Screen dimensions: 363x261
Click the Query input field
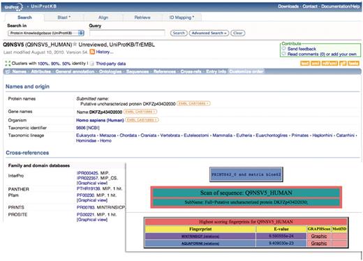pos(127,33)
